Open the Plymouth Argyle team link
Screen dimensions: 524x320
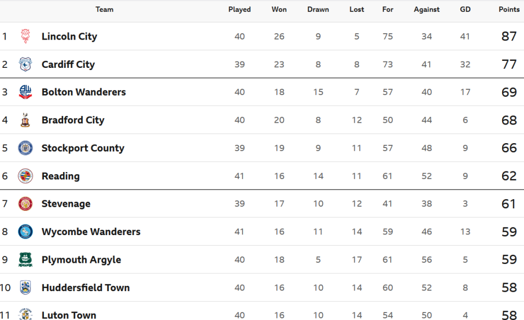(x=81, y=260)
